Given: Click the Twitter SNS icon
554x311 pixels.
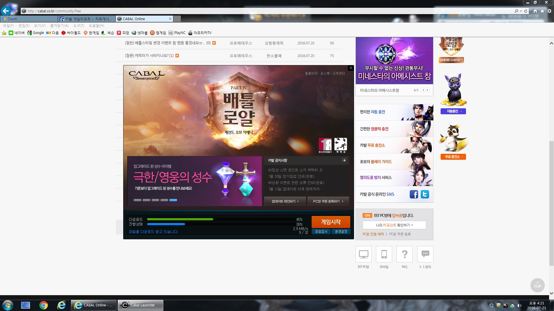Looking at the screenshot, I should pos(425,194).
